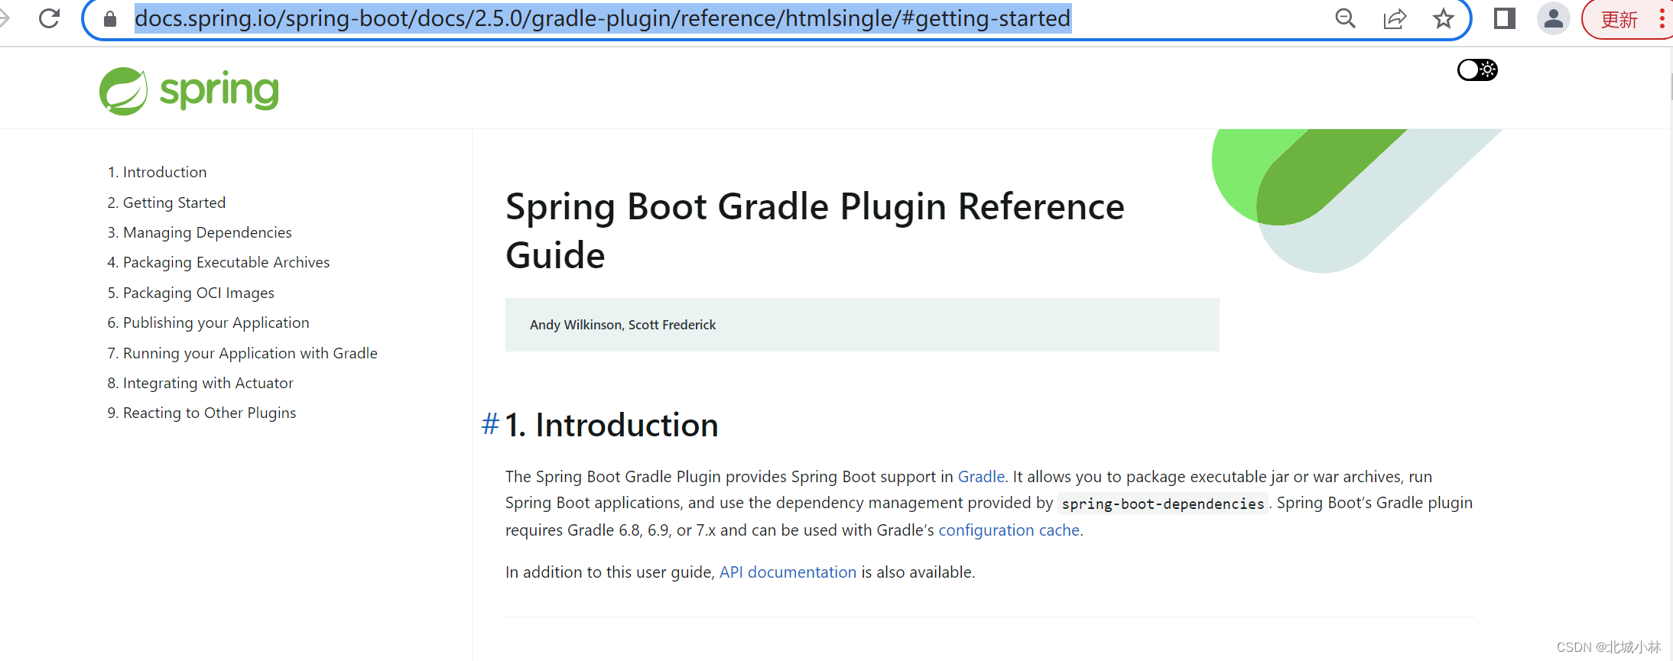Click the 'Spring Boot Gradle Plugin Reference Guide' title
The height and width of the screenshot is (661, 1673).
814,231
